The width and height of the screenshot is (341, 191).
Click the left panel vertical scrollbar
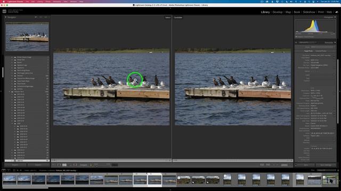tap(3, 72)
